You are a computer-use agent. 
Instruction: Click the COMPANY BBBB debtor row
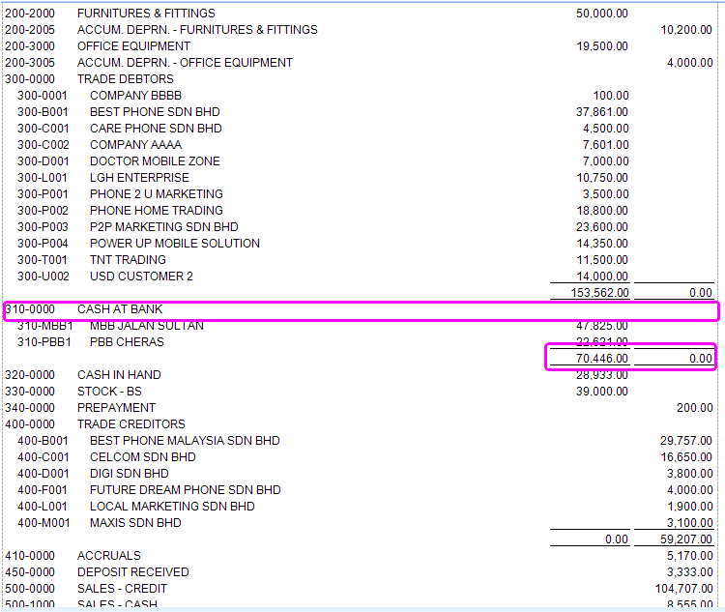(x=359, y=96)
